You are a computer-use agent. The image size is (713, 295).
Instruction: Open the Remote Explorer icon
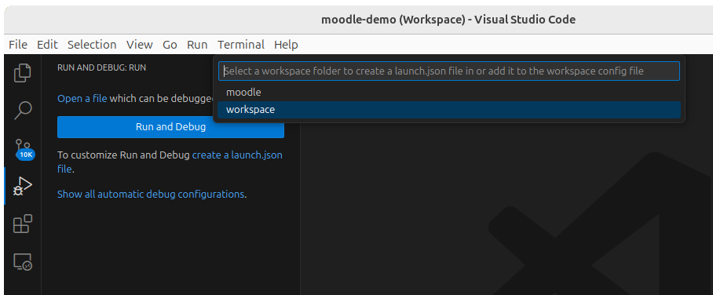[x=23, y=262]
